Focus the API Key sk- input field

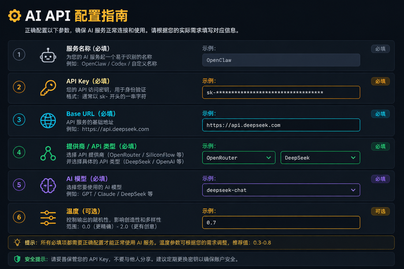281,92
